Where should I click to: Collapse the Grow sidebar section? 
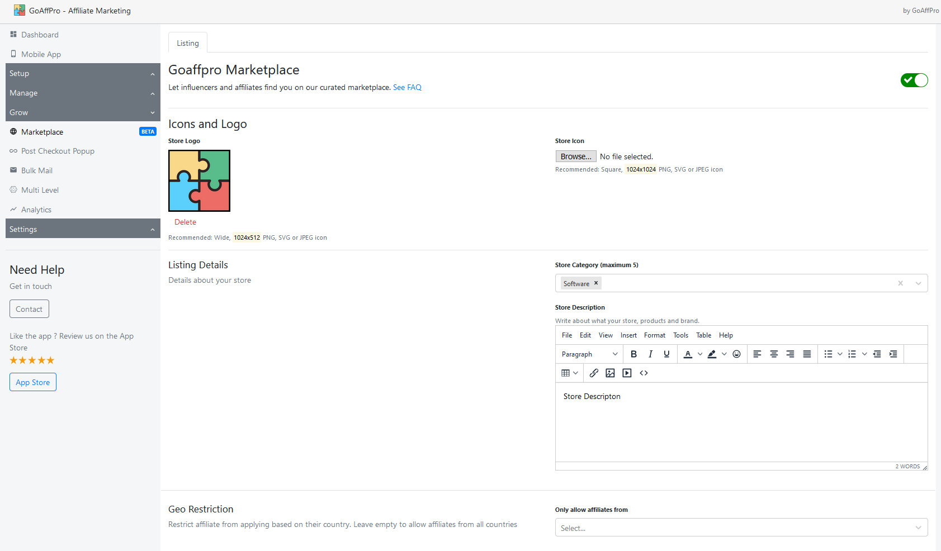(83, 112)
